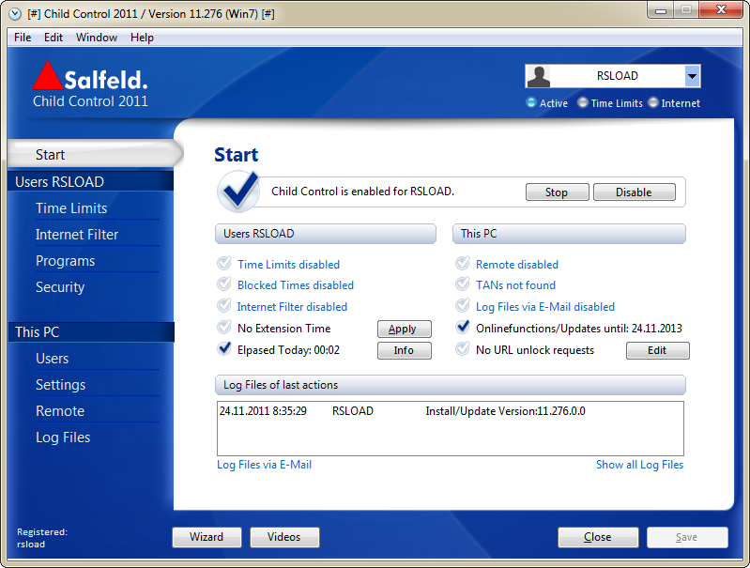The height and width of the screenshot is (568, 750).
Task: Click Log Files via E-Mail link below log
Action: [x=265, y=465]
